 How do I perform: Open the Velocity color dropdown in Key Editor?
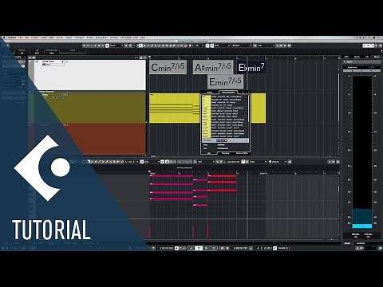click(x=278, y=162)
